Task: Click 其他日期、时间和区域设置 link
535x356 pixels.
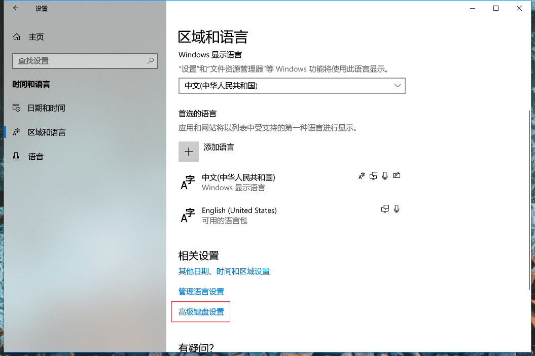Action: (x=224, y=271)
